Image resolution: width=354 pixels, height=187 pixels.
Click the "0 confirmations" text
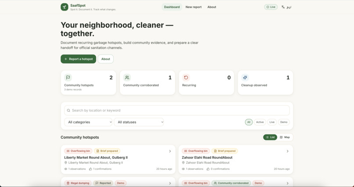click(220, 169)
